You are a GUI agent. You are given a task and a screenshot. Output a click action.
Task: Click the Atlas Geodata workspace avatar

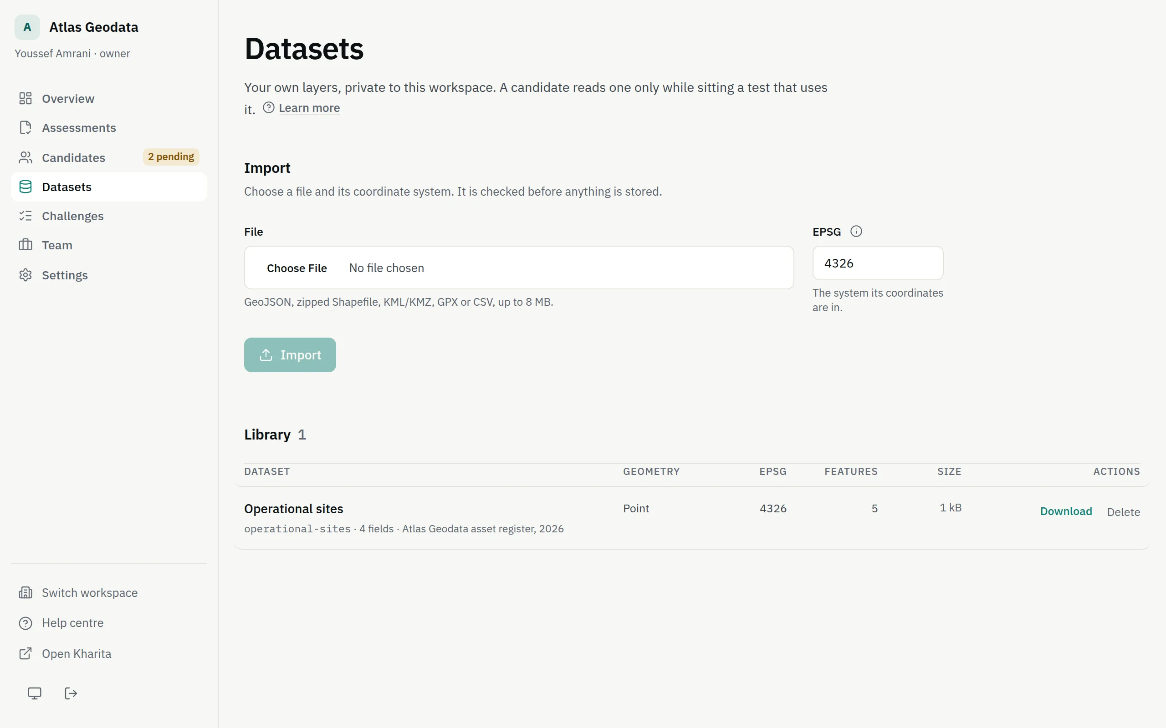pyautogui.click(x=27, y=27)
